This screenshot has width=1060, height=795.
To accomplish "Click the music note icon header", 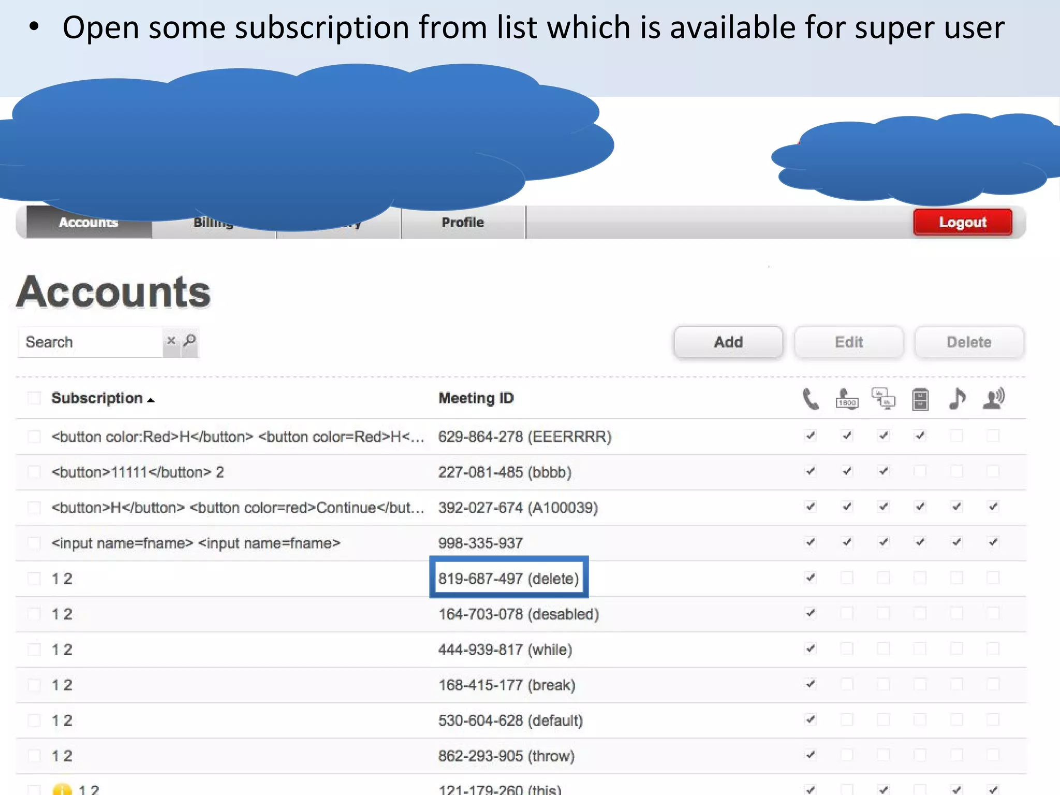I will coord(956,399).
